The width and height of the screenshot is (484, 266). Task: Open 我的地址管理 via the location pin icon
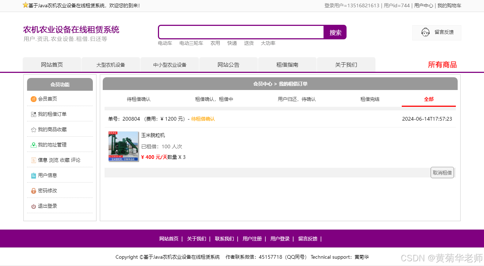33,144
